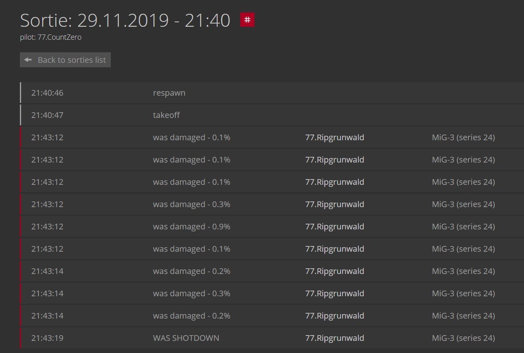Open 77.Ripgrunwald in the WAS SHOTDOWN row
This screenshot has width=524, height=353.
tap(334, 338)
